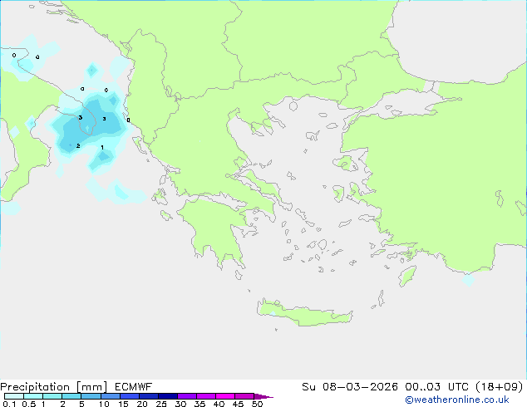527x407 pixels.
Task: Select the '(18+09)' forecast offset text
Action: pyautogui.click(x=500, y=387)
